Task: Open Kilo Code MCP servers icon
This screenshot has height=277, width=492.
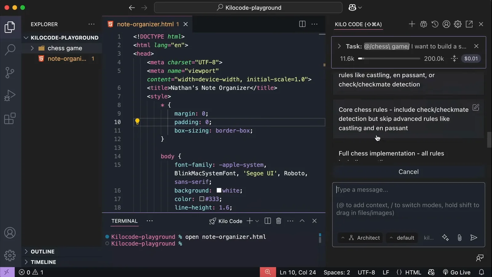Action: tap(423, 24)
